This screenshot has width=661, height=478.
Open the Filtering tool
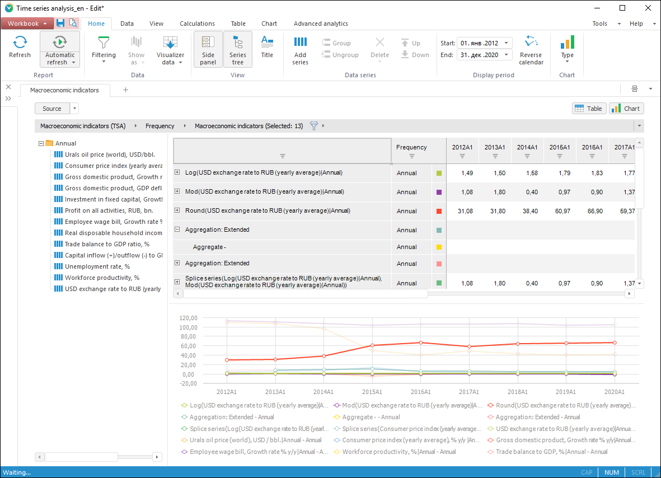104,43
